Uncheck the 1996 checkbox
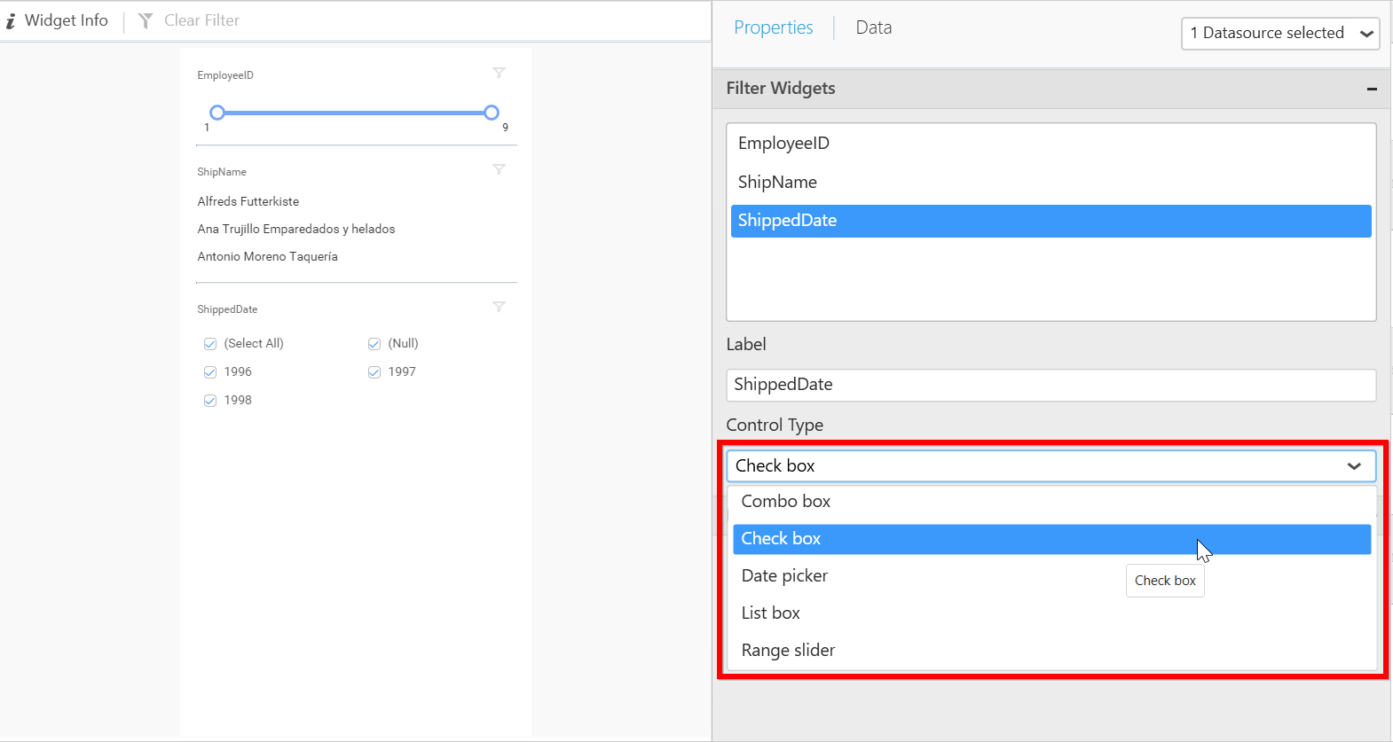This screenshot has height=742, width=1393. [210, 372]
